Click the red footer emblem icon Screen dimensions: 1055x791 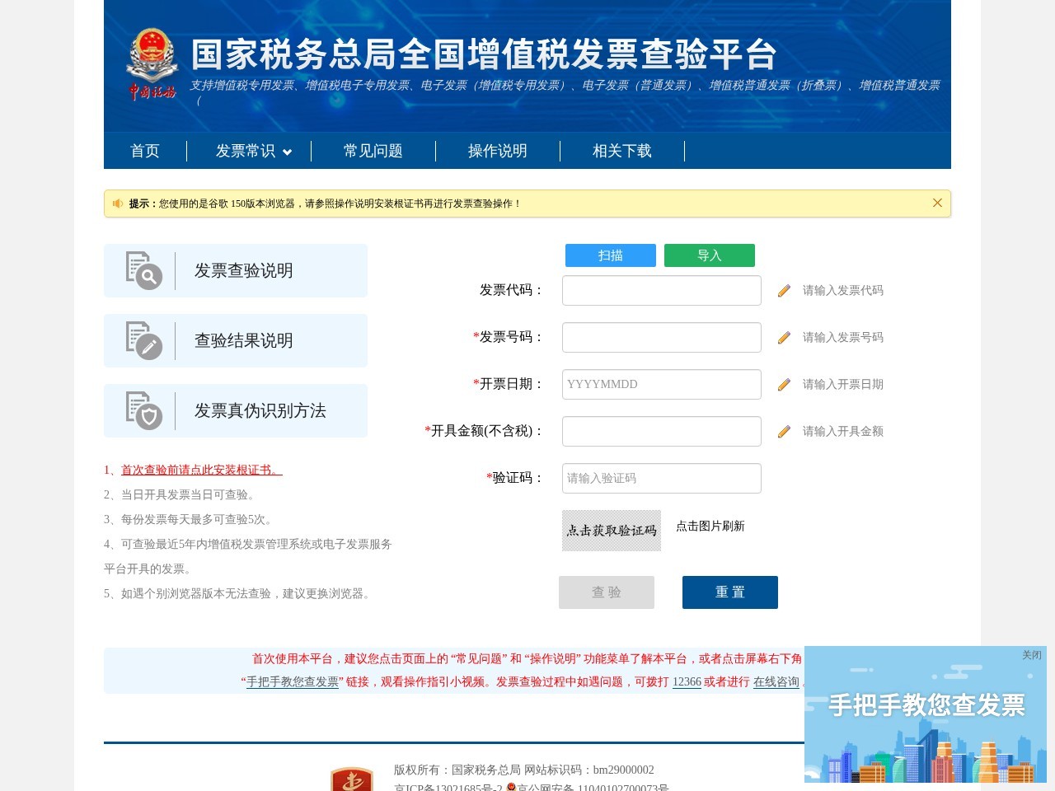coord(352,779)
